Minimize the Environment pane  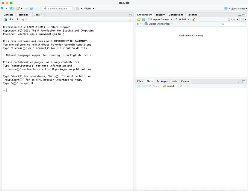tap(240, 16)
